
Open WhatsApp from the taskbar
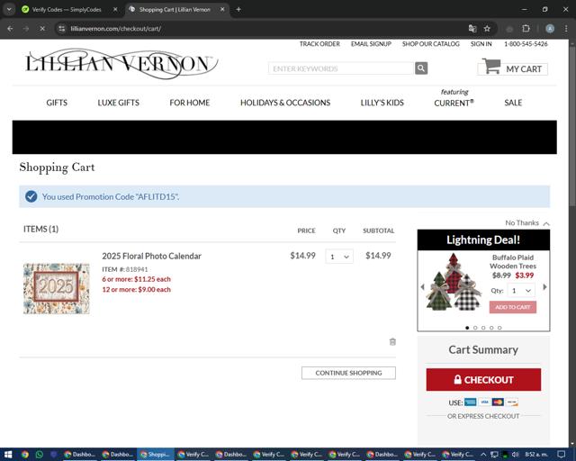[x=40, y=455]
